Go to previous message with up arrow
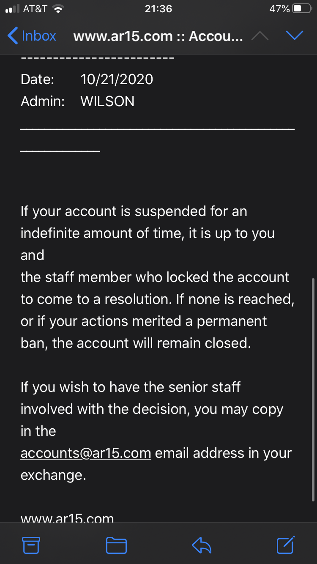 (x=260, y=36)
